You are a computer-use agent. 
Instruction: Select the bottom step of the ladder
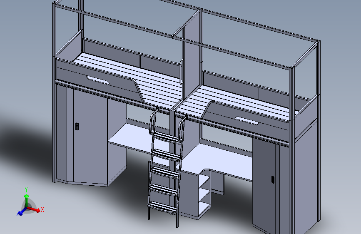point(163,207)
